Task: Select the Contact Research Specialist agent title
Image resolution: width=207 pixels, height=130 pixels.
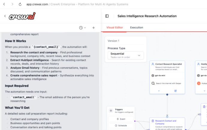Action: click(169, 64)
